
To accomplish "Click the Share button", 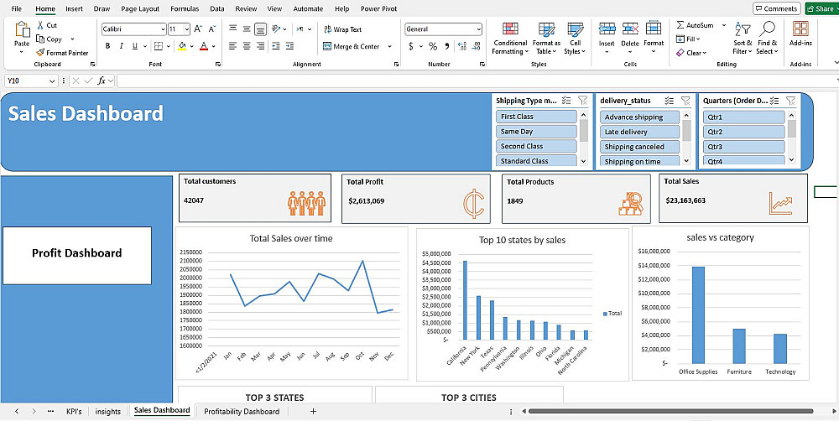I will 821,8.
